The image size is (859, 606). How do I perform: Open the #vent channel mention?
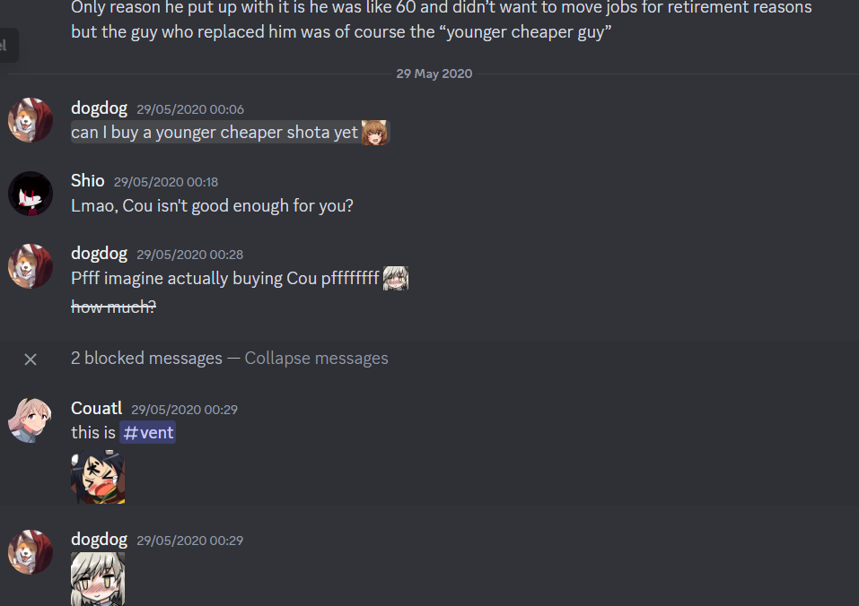coord(148,433)
